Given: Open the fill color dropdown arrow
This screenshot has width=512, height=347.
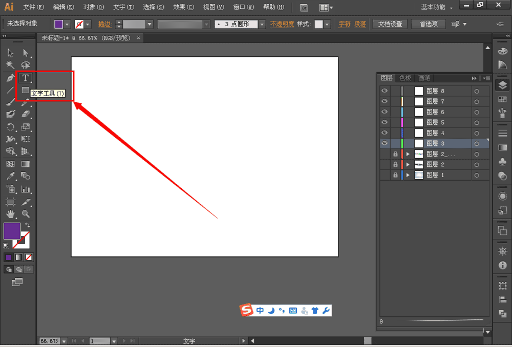Looking at the screenshot, I should [67, 24].
